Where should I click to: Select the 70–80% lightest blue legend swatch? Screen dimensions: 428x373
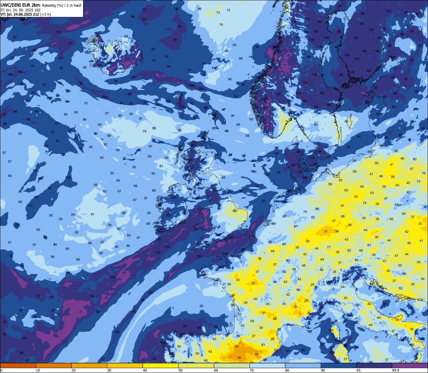click(x=267, y=366)
